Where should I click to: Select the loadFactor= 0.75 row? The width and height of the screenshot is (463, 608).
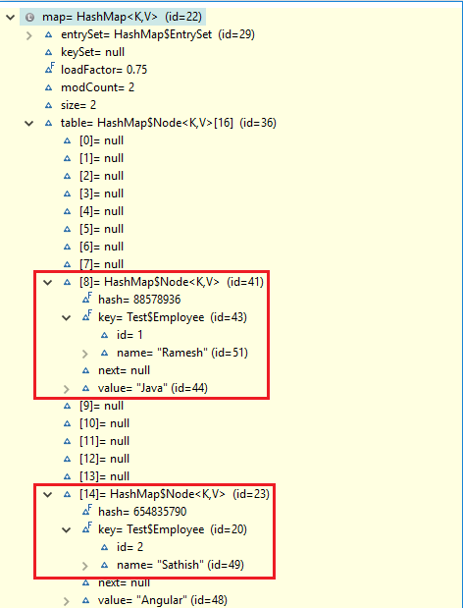[x=104, y=70]
